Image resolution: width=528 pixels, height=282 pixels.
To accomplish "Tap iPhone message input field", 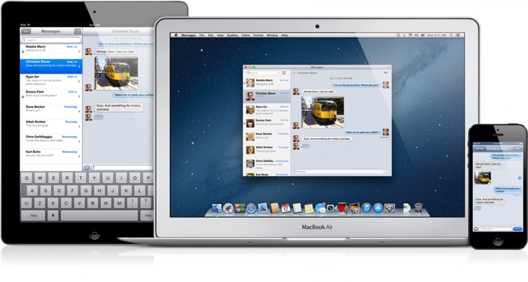I will [496, 229].
